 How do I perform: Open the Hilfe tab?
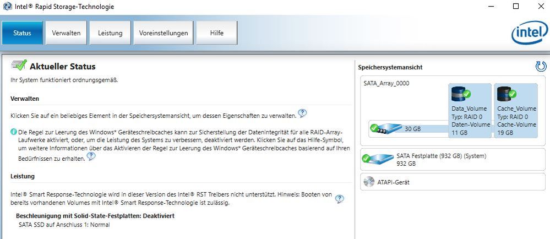(x=217, y=33)
